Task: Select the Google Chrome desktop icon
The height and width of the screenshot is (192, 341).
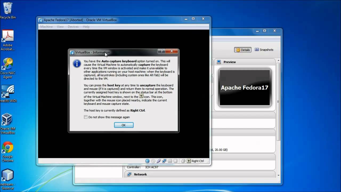Action: (8, 152)
